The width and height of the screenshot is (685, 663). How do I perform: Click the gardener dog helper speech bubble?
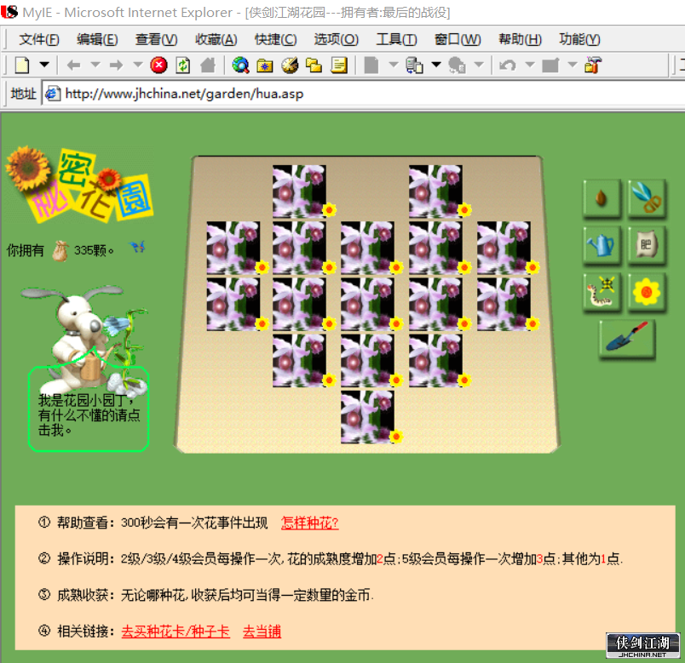click(89, 409)
